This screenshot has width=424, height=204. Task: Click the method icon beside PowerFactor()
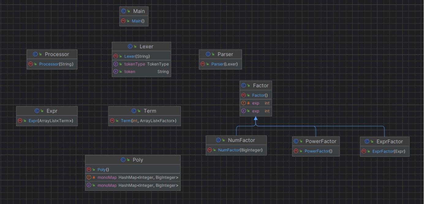click(296, 151)
